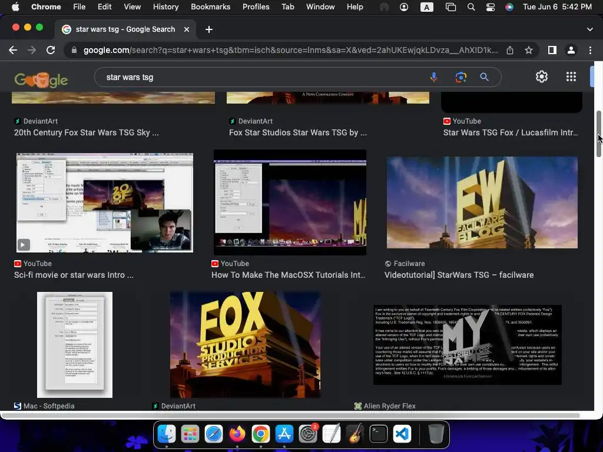603x452 pixels.
Task: Click the Chrome Dock icon
Action: 261,434
